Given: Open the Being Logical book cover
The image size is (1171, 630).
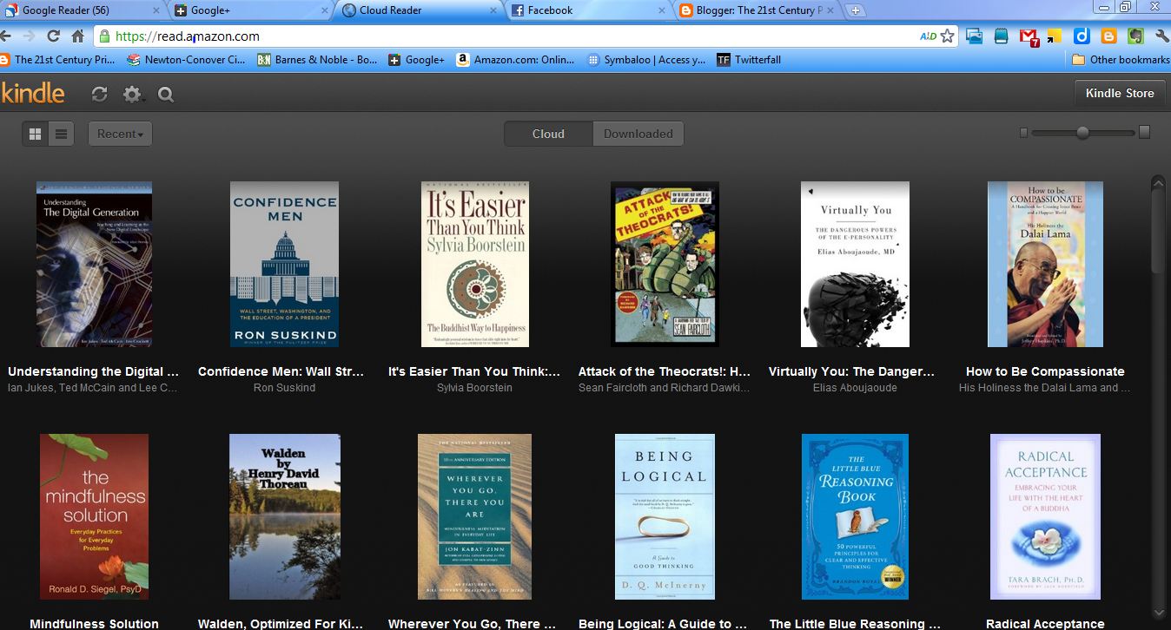Looking at the screenshot, I should 665,516.
